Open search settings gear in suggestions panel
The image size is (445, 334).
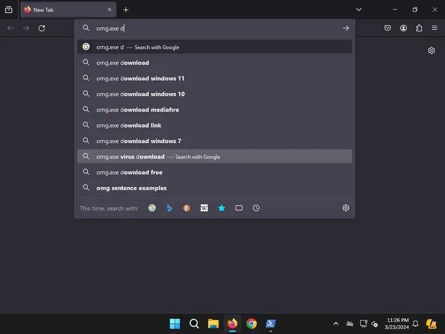coord(345,208)
